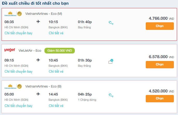Viewport: 178px width, 115px height.
Task: Click the add-baggage icon on the VietJetAir flight
Action: pos(111,62)
